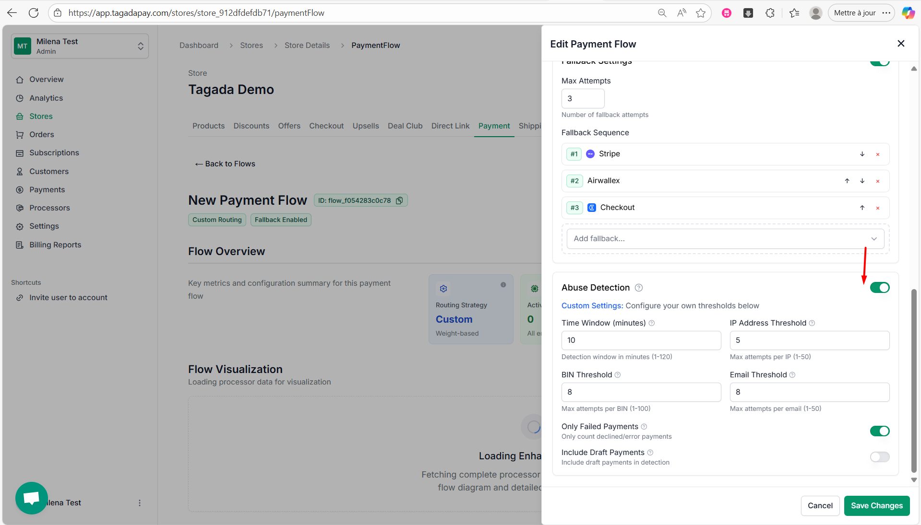This screenshot has width=921, height=525.
Task: Toggle Fallback Settings switch
Action: (880, 62)
